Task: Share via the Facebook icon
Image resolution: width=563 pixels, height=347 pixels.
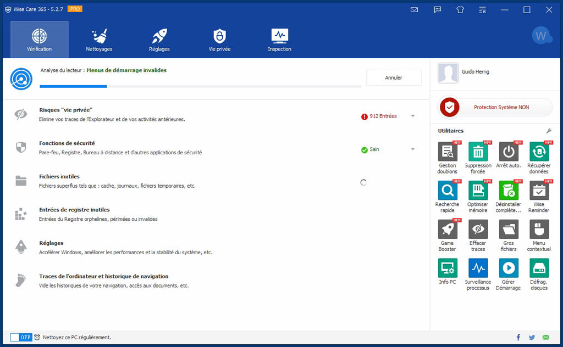Action: coord(518,337)
